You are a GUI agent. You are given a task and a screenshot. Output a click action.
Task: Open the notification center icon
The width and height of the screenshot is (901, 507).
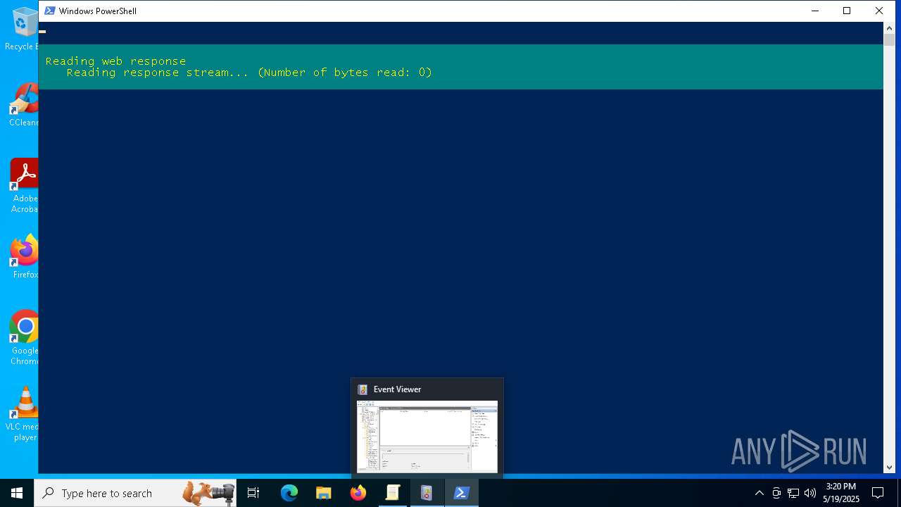[x=878, y=493]
